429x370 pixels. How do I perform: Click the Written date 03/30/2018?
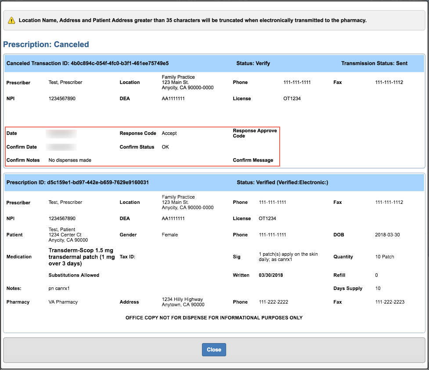click(271, 275)
